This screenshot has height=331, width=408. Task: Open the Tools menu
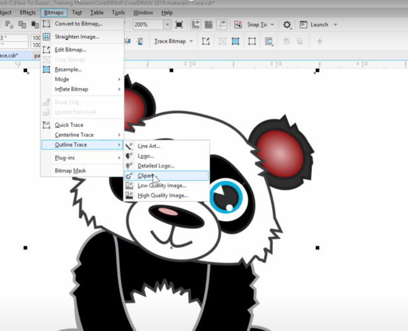pos(118,13)
